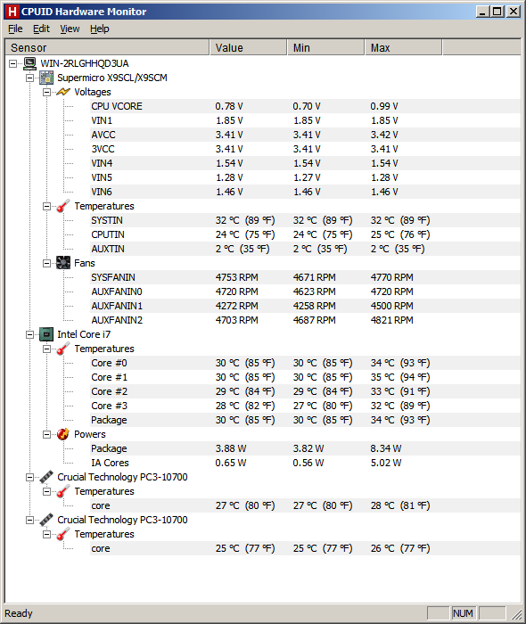526x624 pixels.
Task: Click the 4753 RPM value for SYSFANIN
Action: click(x=237, y=277)
